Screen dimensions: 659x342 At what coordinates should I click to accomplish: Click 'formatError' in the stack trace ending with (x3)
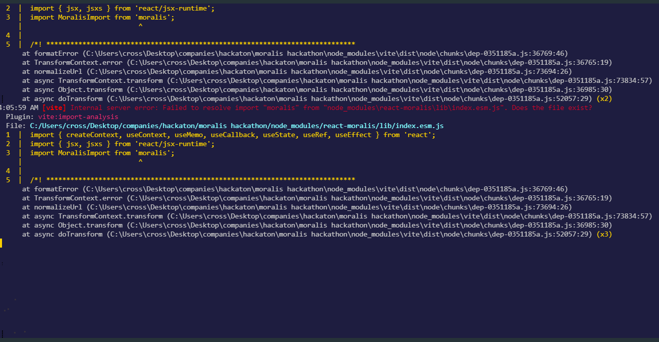point(56,189)
